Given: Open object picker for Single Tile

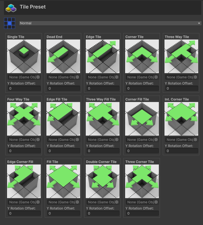Looking at the screenshot, I should pyautogui.click(x=38, y=77).
